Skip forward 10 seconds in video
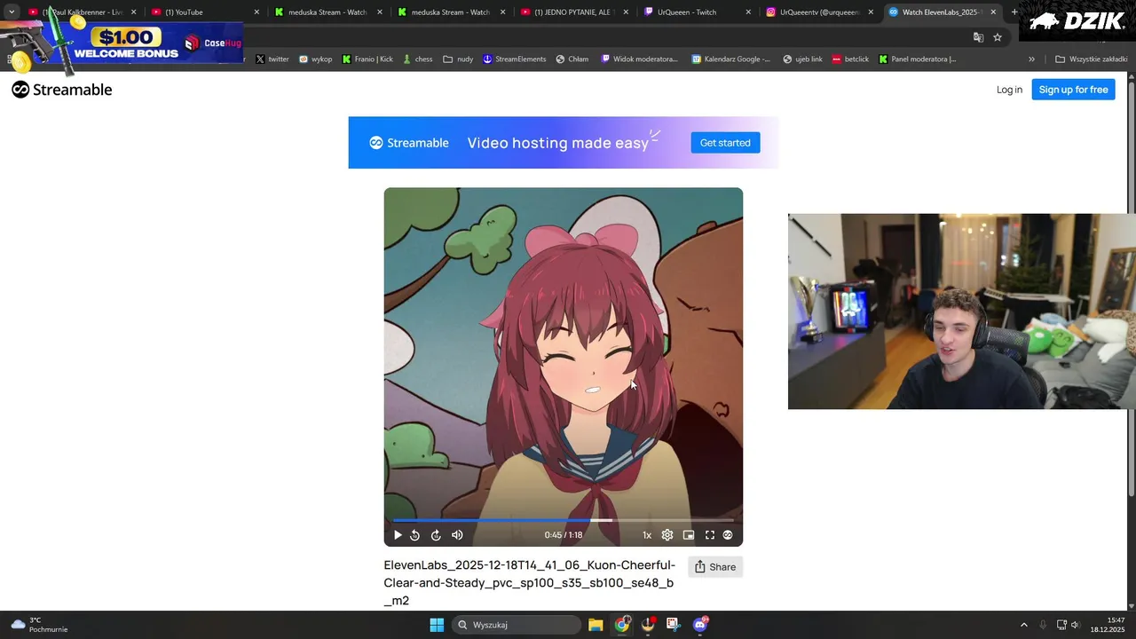This screenshot has height=639, width=1136. point(436,535)
